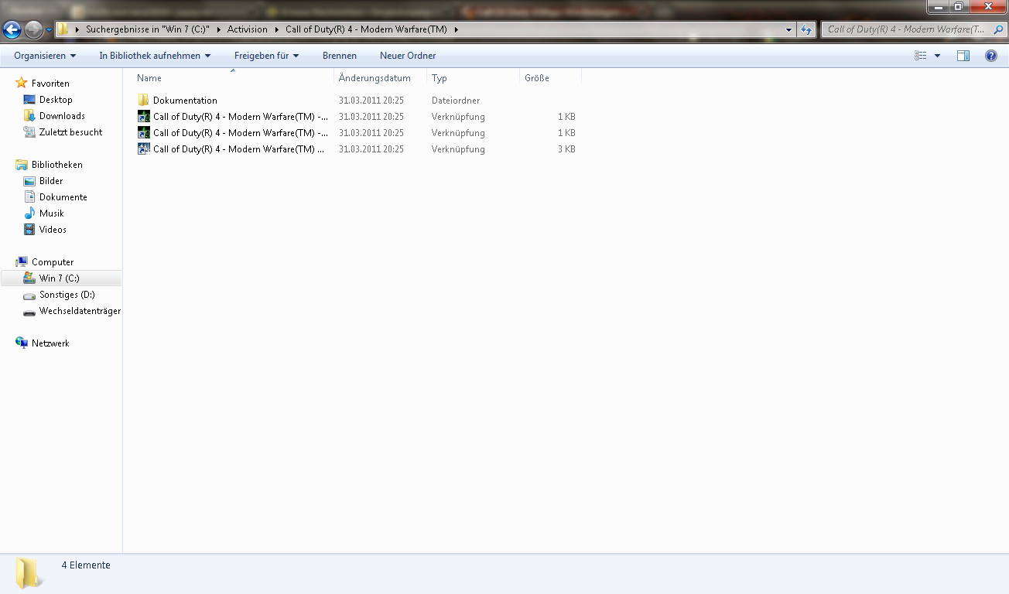1009x594 pixels.
Task: Open the Dokumente library
Action: (63, 197)
